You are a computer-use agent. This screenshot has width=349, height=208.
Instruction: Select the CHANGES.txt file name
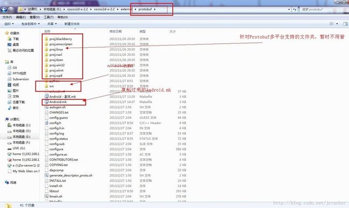point(59,113)
